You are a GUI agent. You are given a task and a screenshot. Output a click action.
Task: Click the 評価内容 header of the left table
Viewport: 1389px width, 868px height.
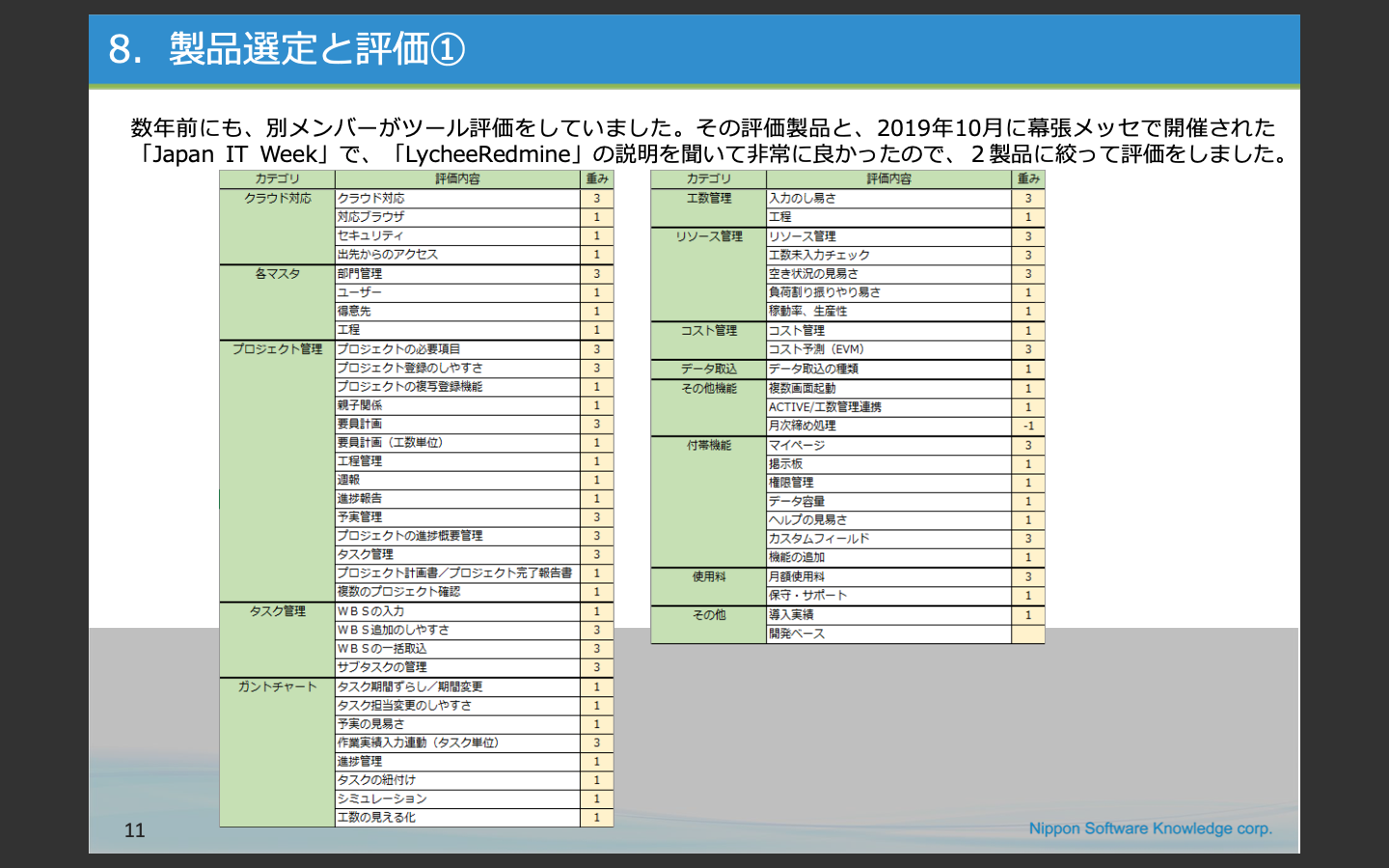point(457,179)
